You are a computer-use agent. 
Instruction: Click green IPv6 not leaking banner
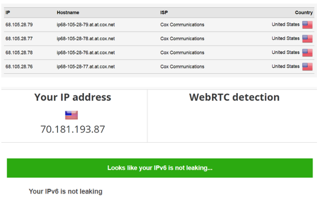click(x=160, y=168)
